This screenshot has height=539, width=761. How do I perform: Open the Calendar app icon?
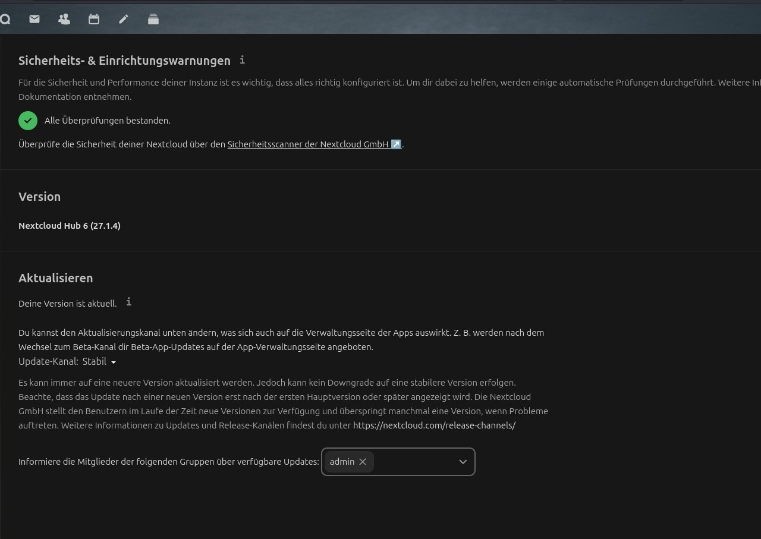(94, 19)
